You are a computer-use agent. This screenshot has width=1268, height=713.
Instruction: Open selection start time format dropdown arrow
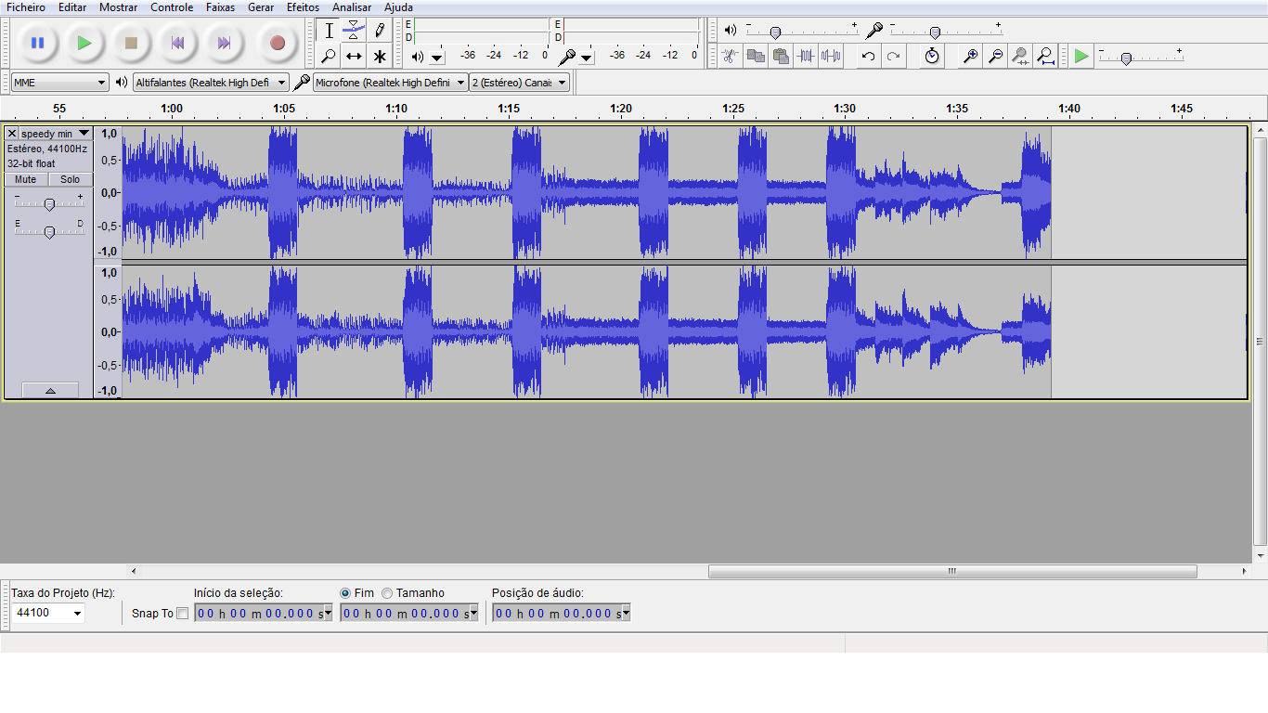[x=328, y=613]
